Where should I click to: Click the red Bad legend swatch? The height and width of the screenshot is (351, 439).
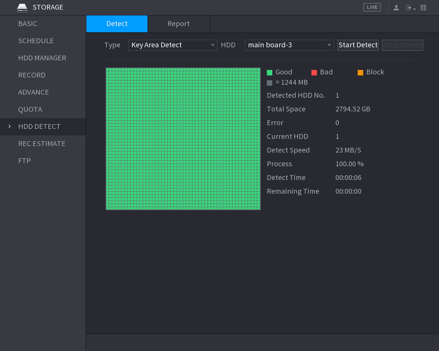click(x=314, y=72)
